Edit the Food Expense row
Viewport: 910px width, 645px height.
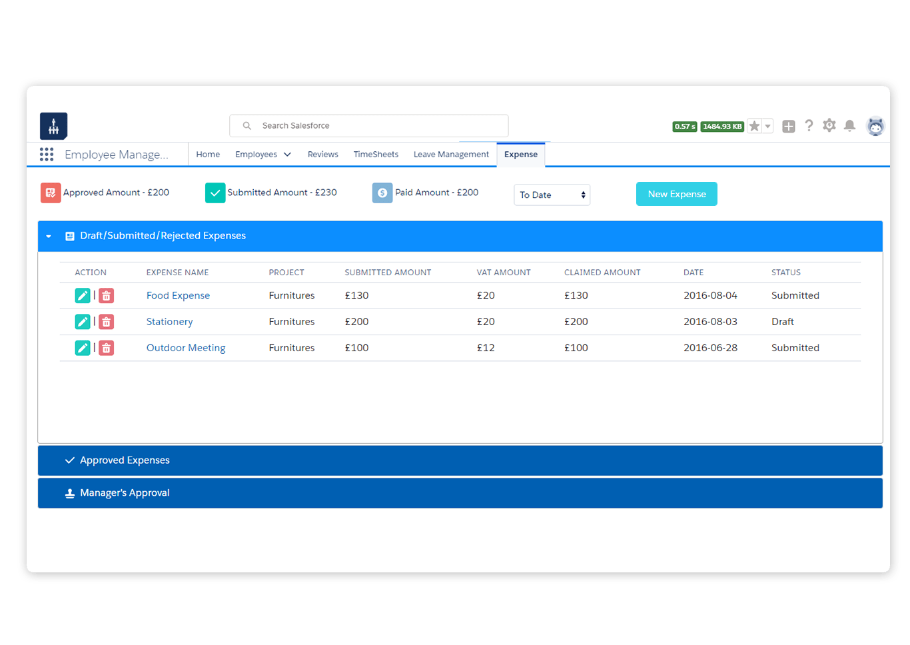pyautogui.click(x=83, y=296)
